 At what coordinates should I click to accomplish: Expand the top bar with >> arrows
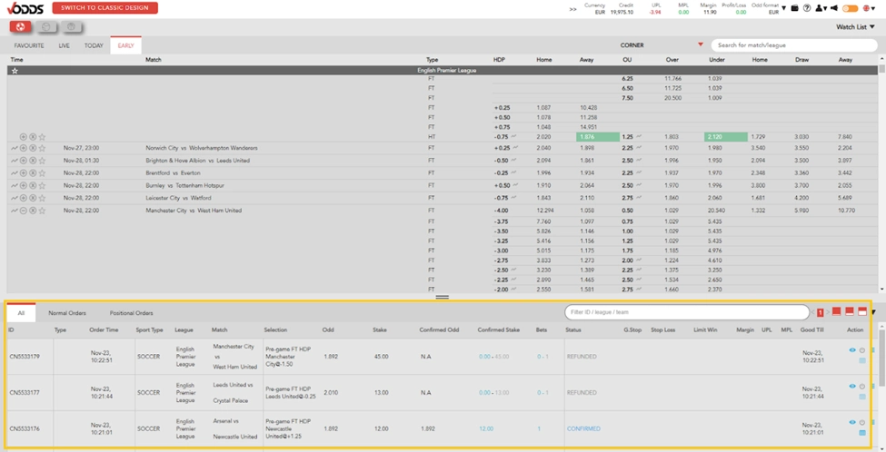(573, 9)
